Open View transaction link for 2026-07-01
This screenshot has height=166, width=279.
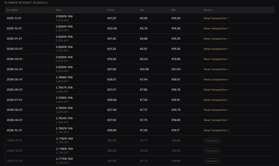[x=216, y=100]
